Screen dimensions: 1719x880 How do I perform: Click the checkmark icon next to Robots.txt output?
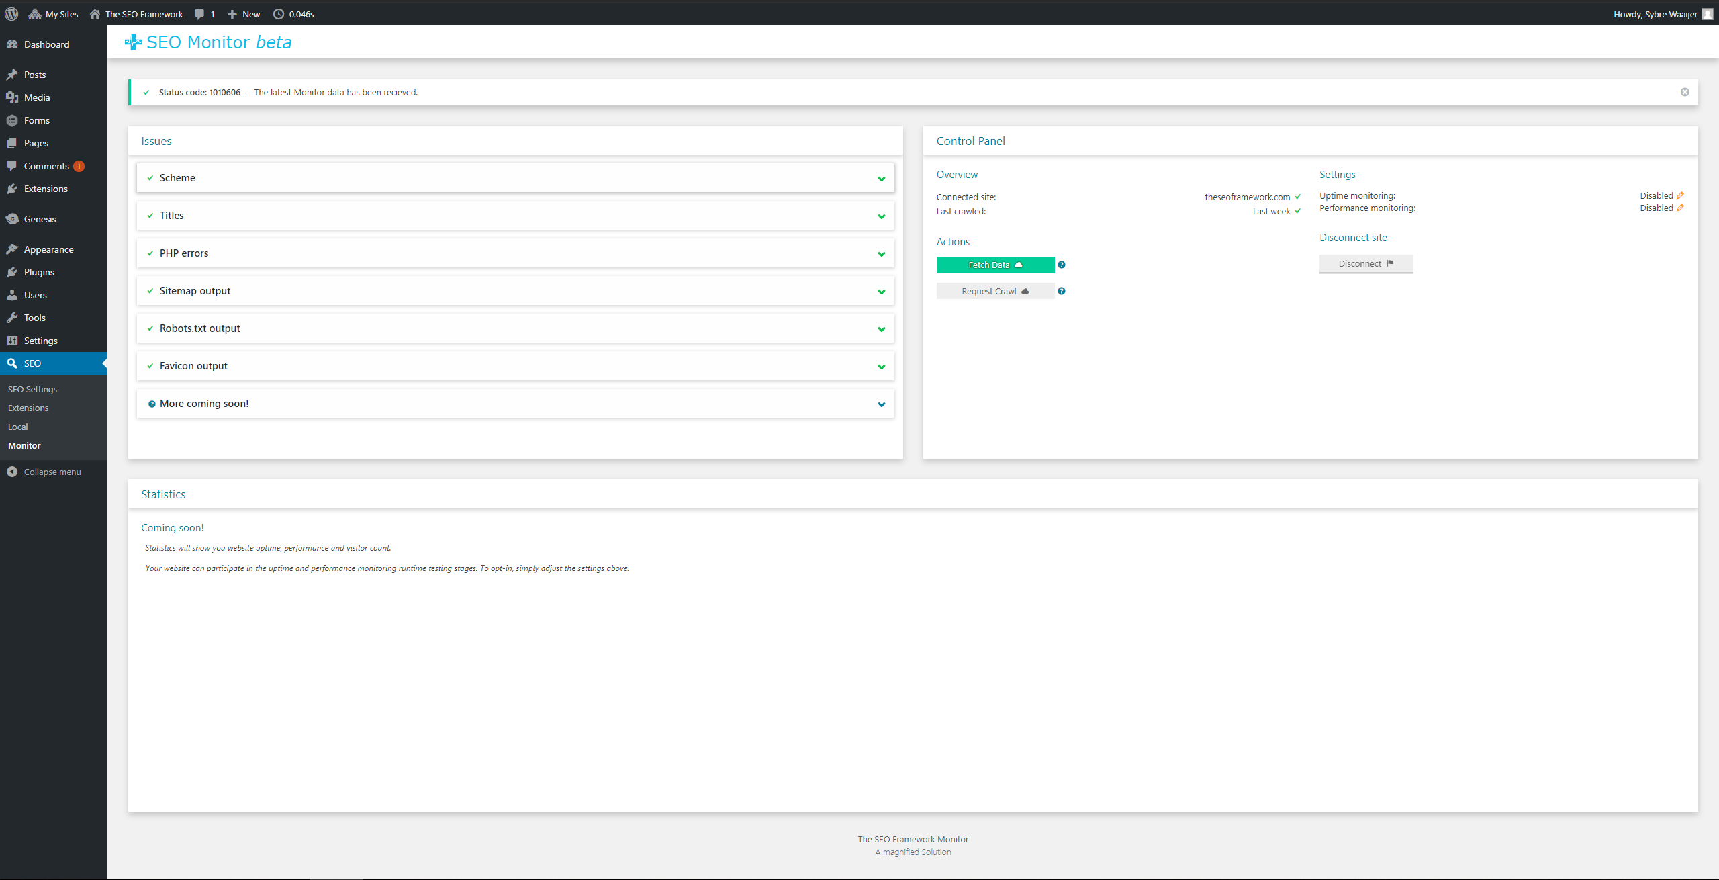tap(150, 328)
